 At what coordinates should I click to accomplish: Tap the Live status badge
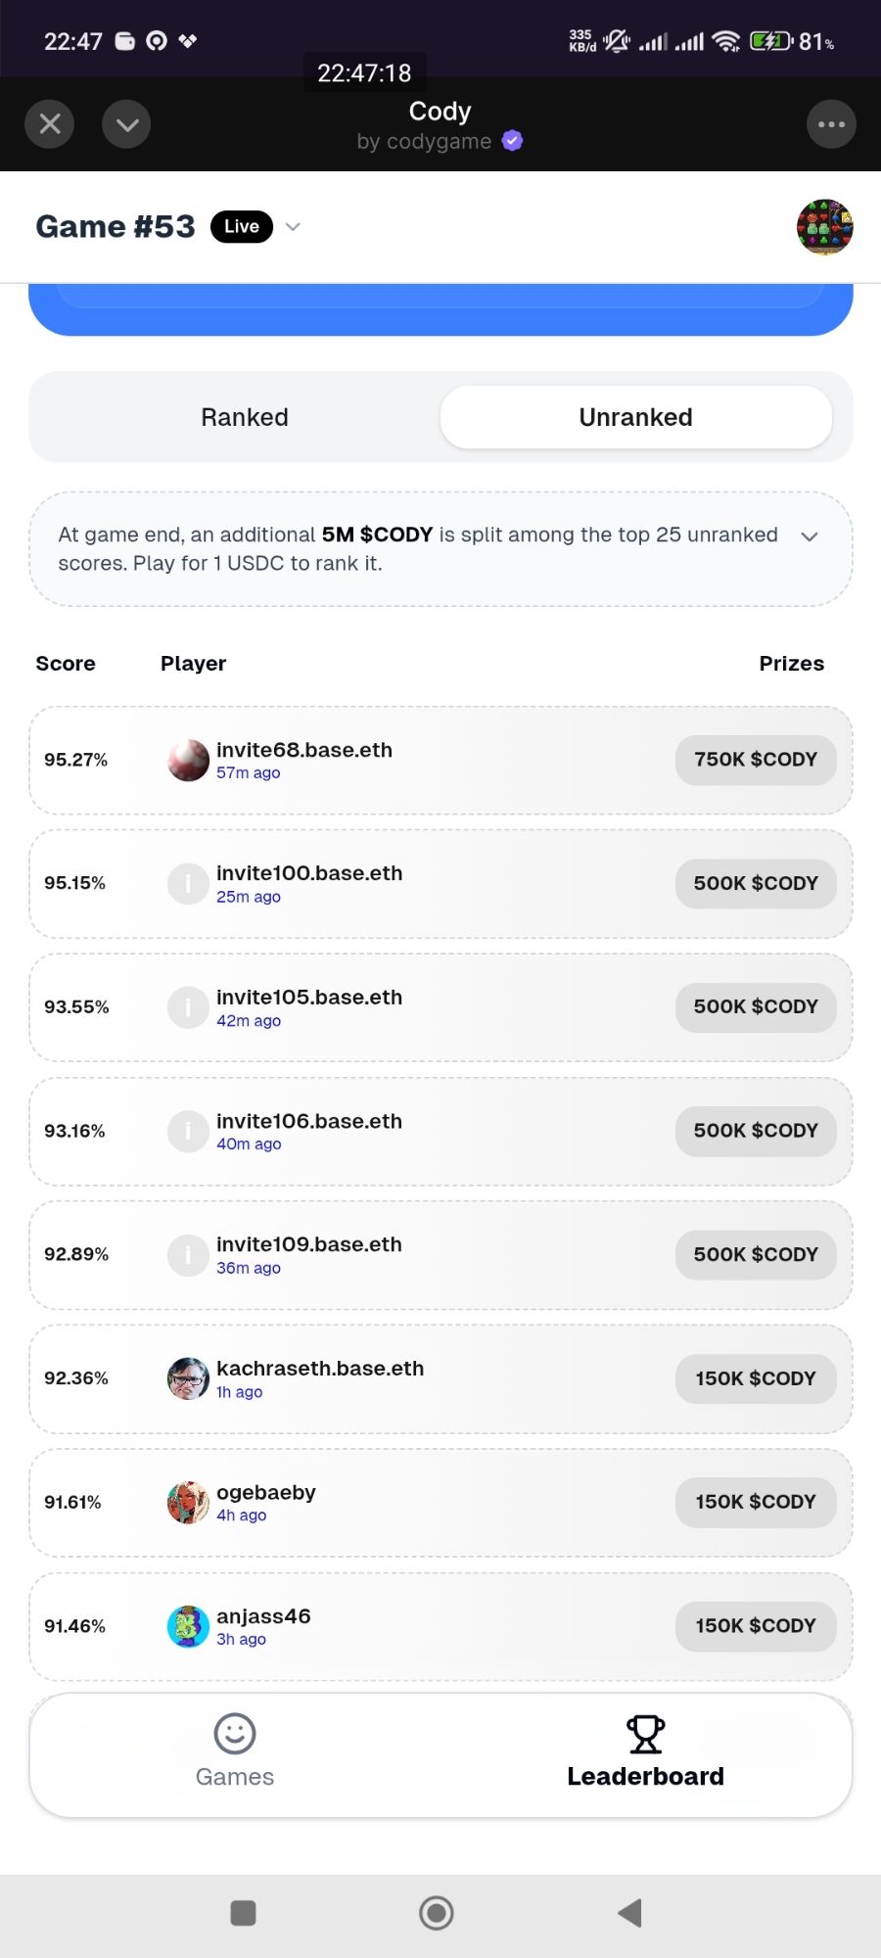pos(242,227)
